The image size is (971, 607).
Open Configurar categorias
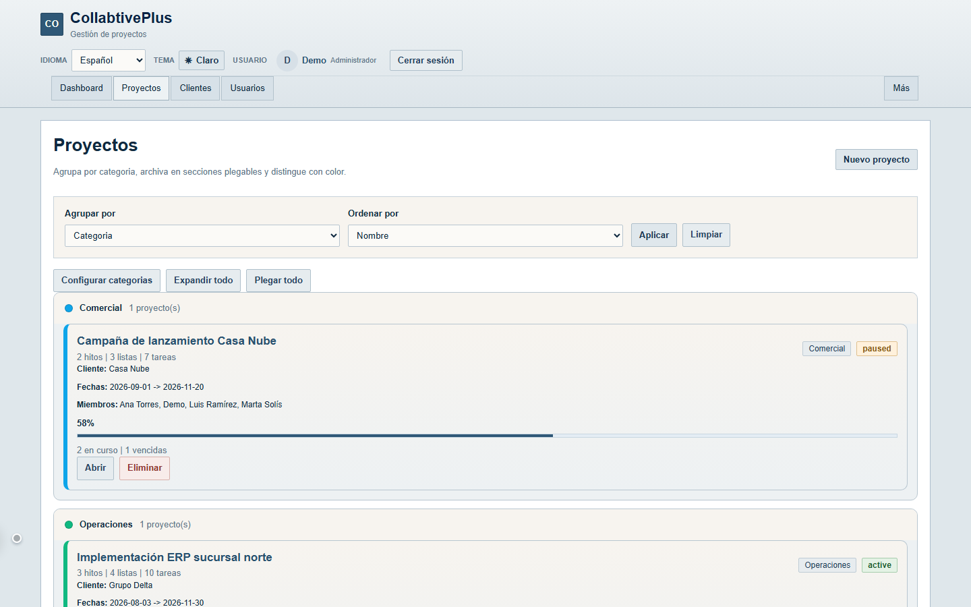[x=107, y=281]
